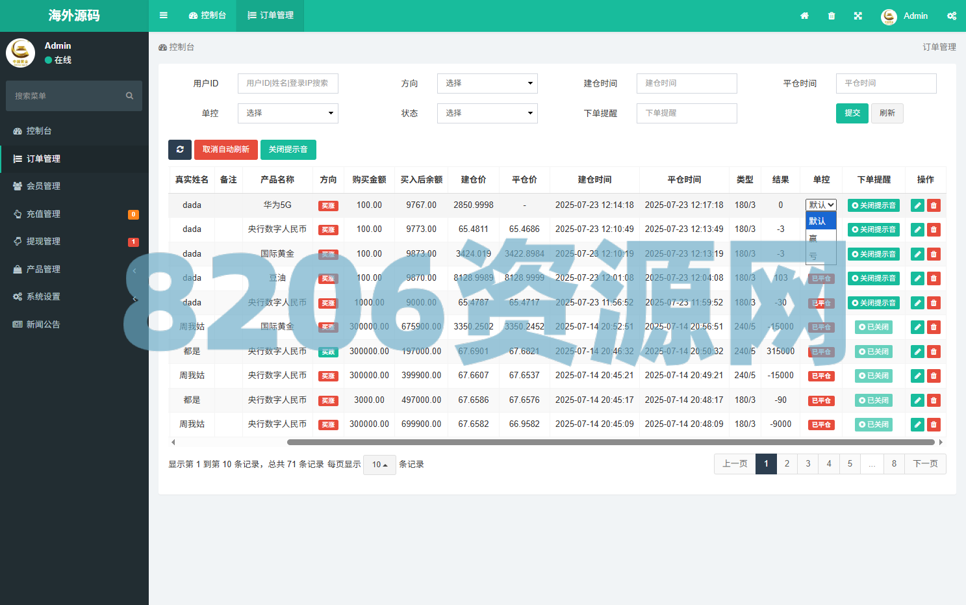Click 取消自动刷新 to stop auto refresh
The width and height of the screenshot is (966, 605).
tap(225, 149)
